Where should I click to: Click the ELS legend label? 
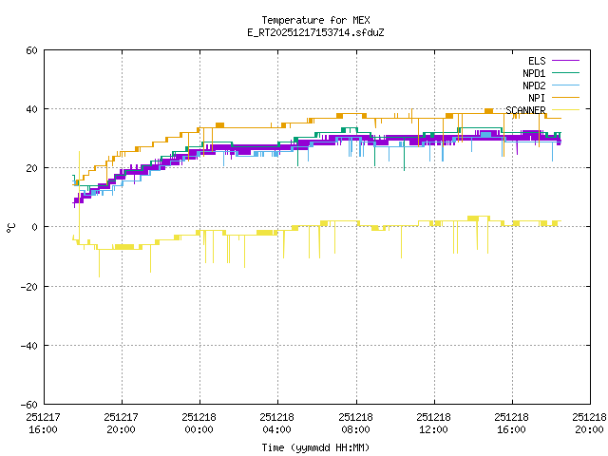click(x=536, y=60)
